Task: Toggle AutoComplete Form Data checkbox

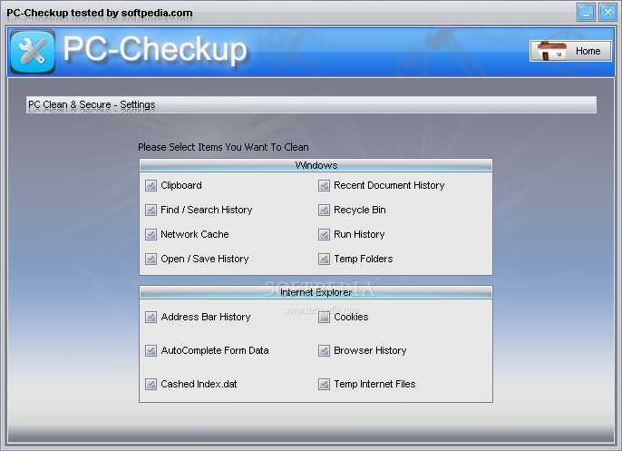Action: pyautogui.click(x=151, y=350)
